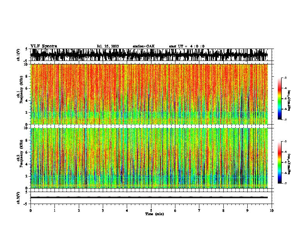Click the 'VLF Spectra' title text
Image resolution: width=306 pixels, height=236 pixels.
click(44, 46)
